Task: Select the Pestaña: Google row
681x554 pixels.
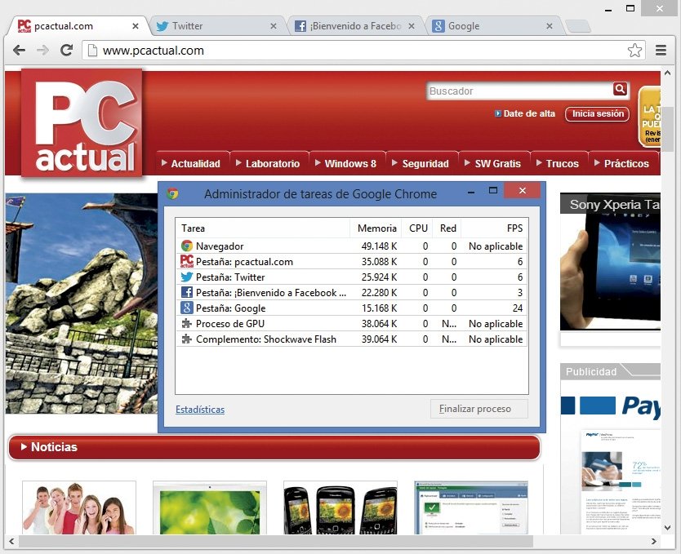Action: pyautogui.click(x=351, y=308)
